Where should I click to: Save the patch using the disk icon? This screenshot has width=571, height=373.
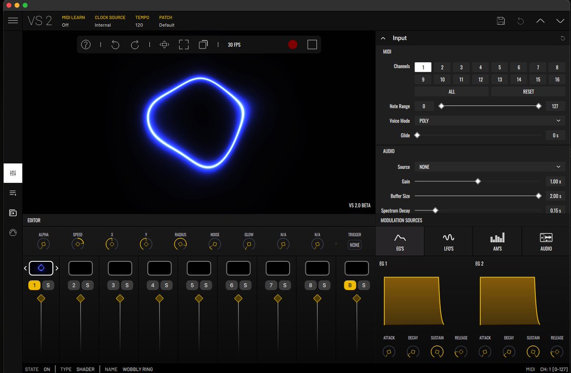pos(501,20)
